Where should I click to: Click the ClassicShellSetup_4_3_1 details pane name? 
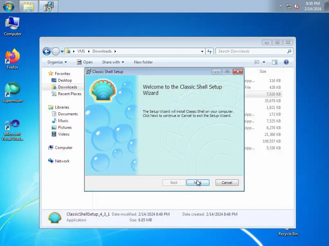[88, 214]
